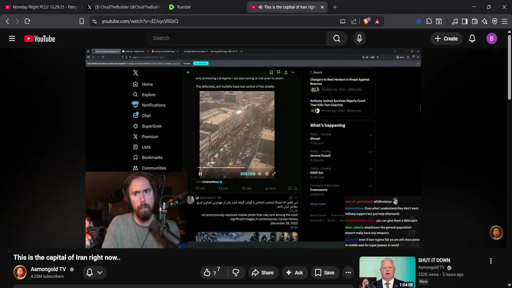512x288 pixels.
Task: Save the video with Save button
Action: point(324,272)
